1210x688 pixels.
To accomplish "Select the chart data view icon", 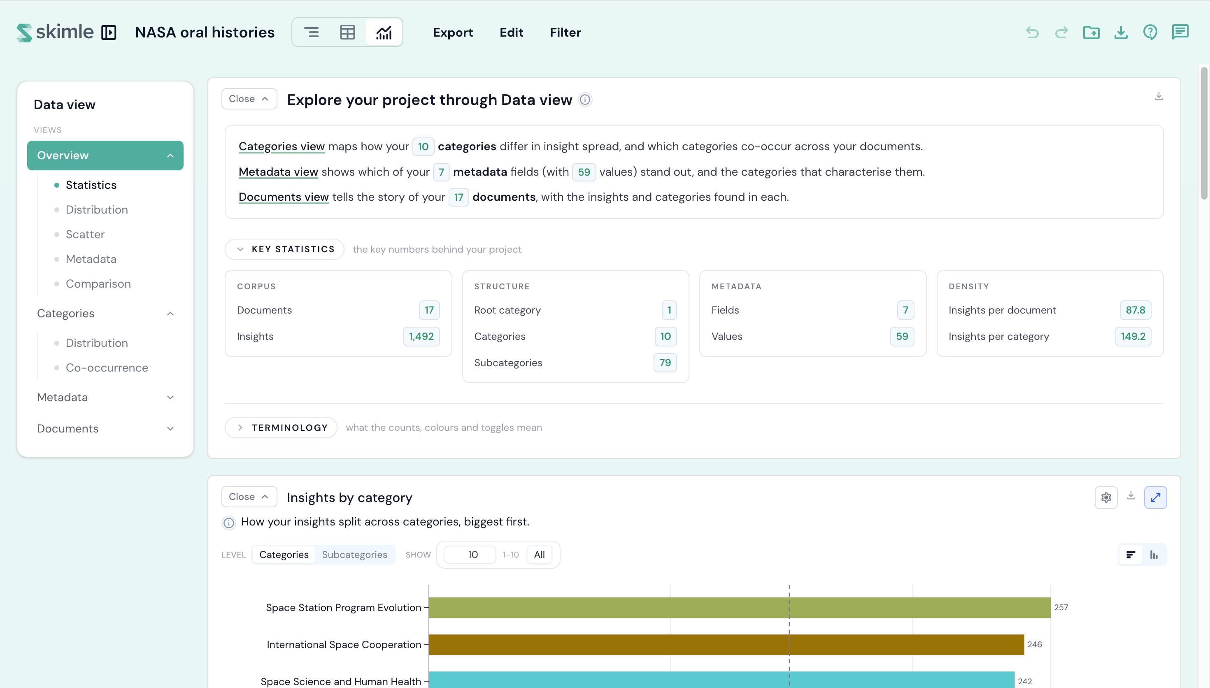I will point(384,32).
